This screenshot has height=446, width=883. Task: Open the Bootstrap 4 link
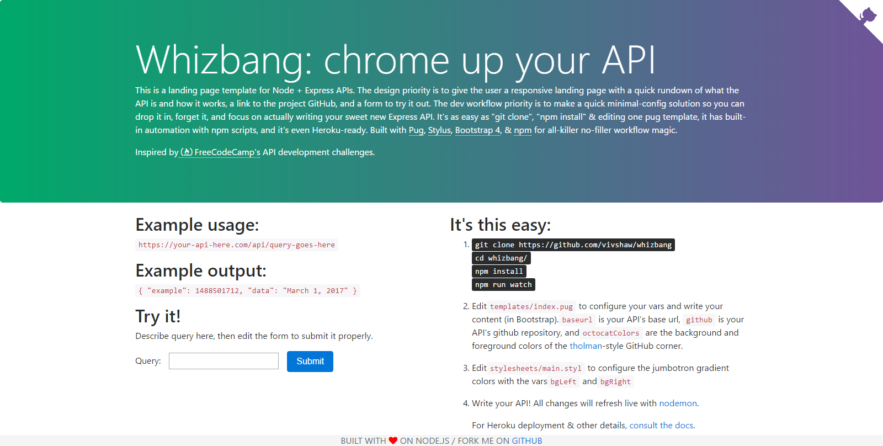point(478,130)
